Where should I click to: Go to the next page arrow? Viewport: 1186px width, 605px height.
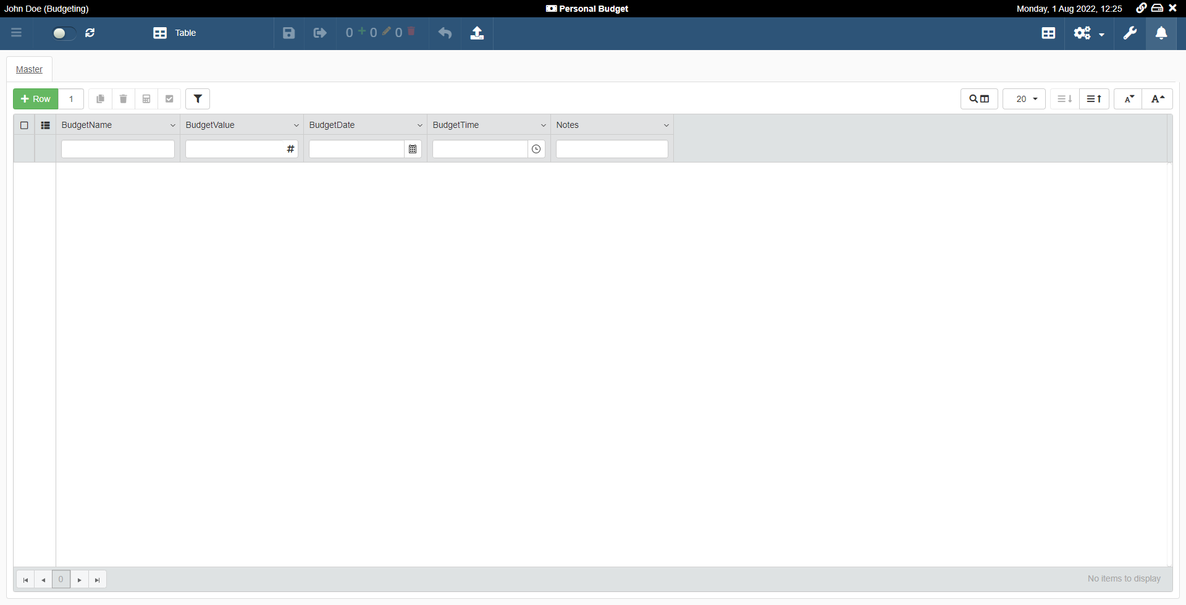[x=80, y=580]
